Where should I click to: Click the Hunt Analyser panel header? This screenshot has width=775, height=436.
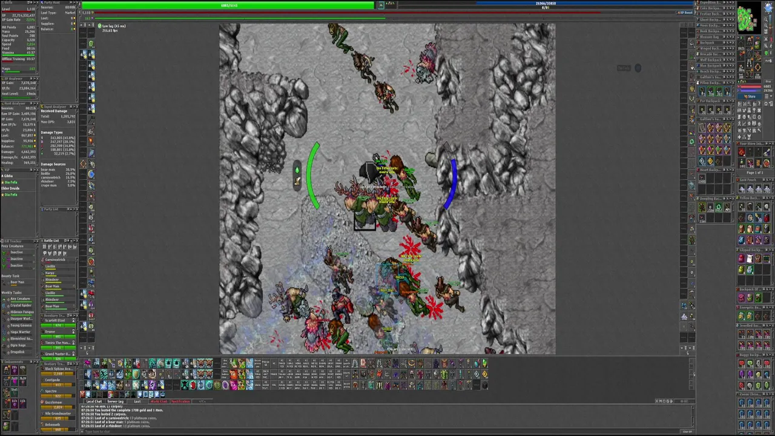(x=19, y=104)
